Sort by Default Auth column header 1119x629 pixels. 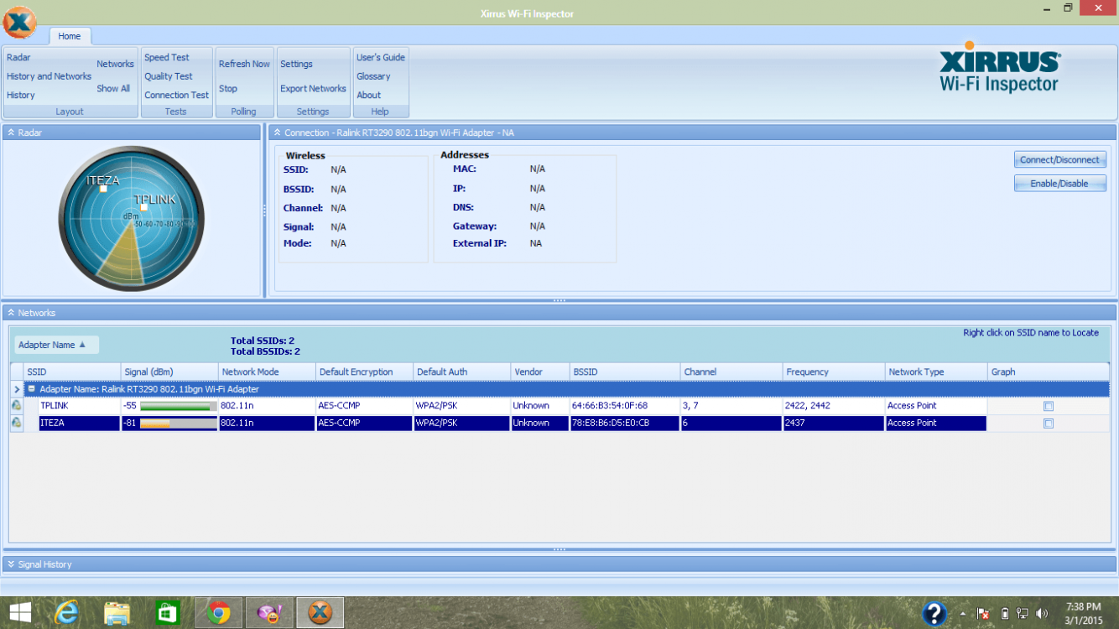click(461, 372)
